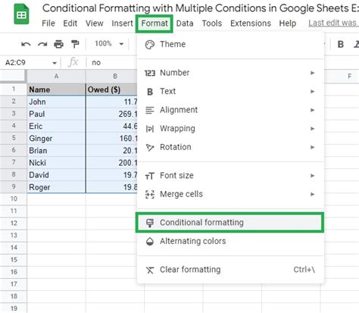Open the Insert menu
Viewport: 359px width, 313px height.
point(122,23)
